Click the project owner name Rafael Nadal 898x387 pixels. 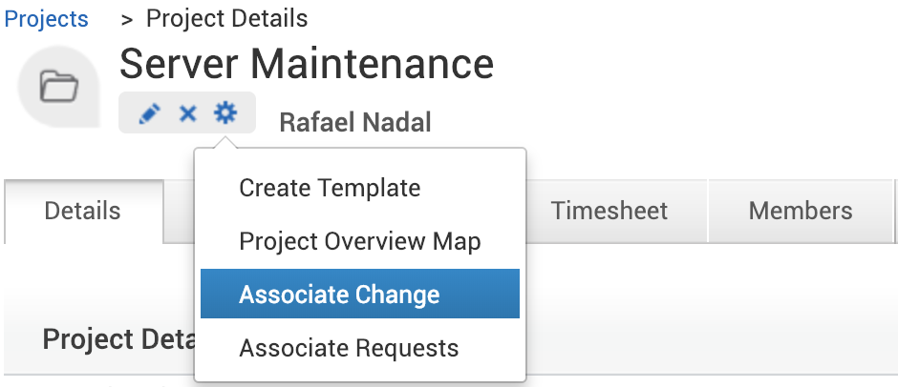354,122
